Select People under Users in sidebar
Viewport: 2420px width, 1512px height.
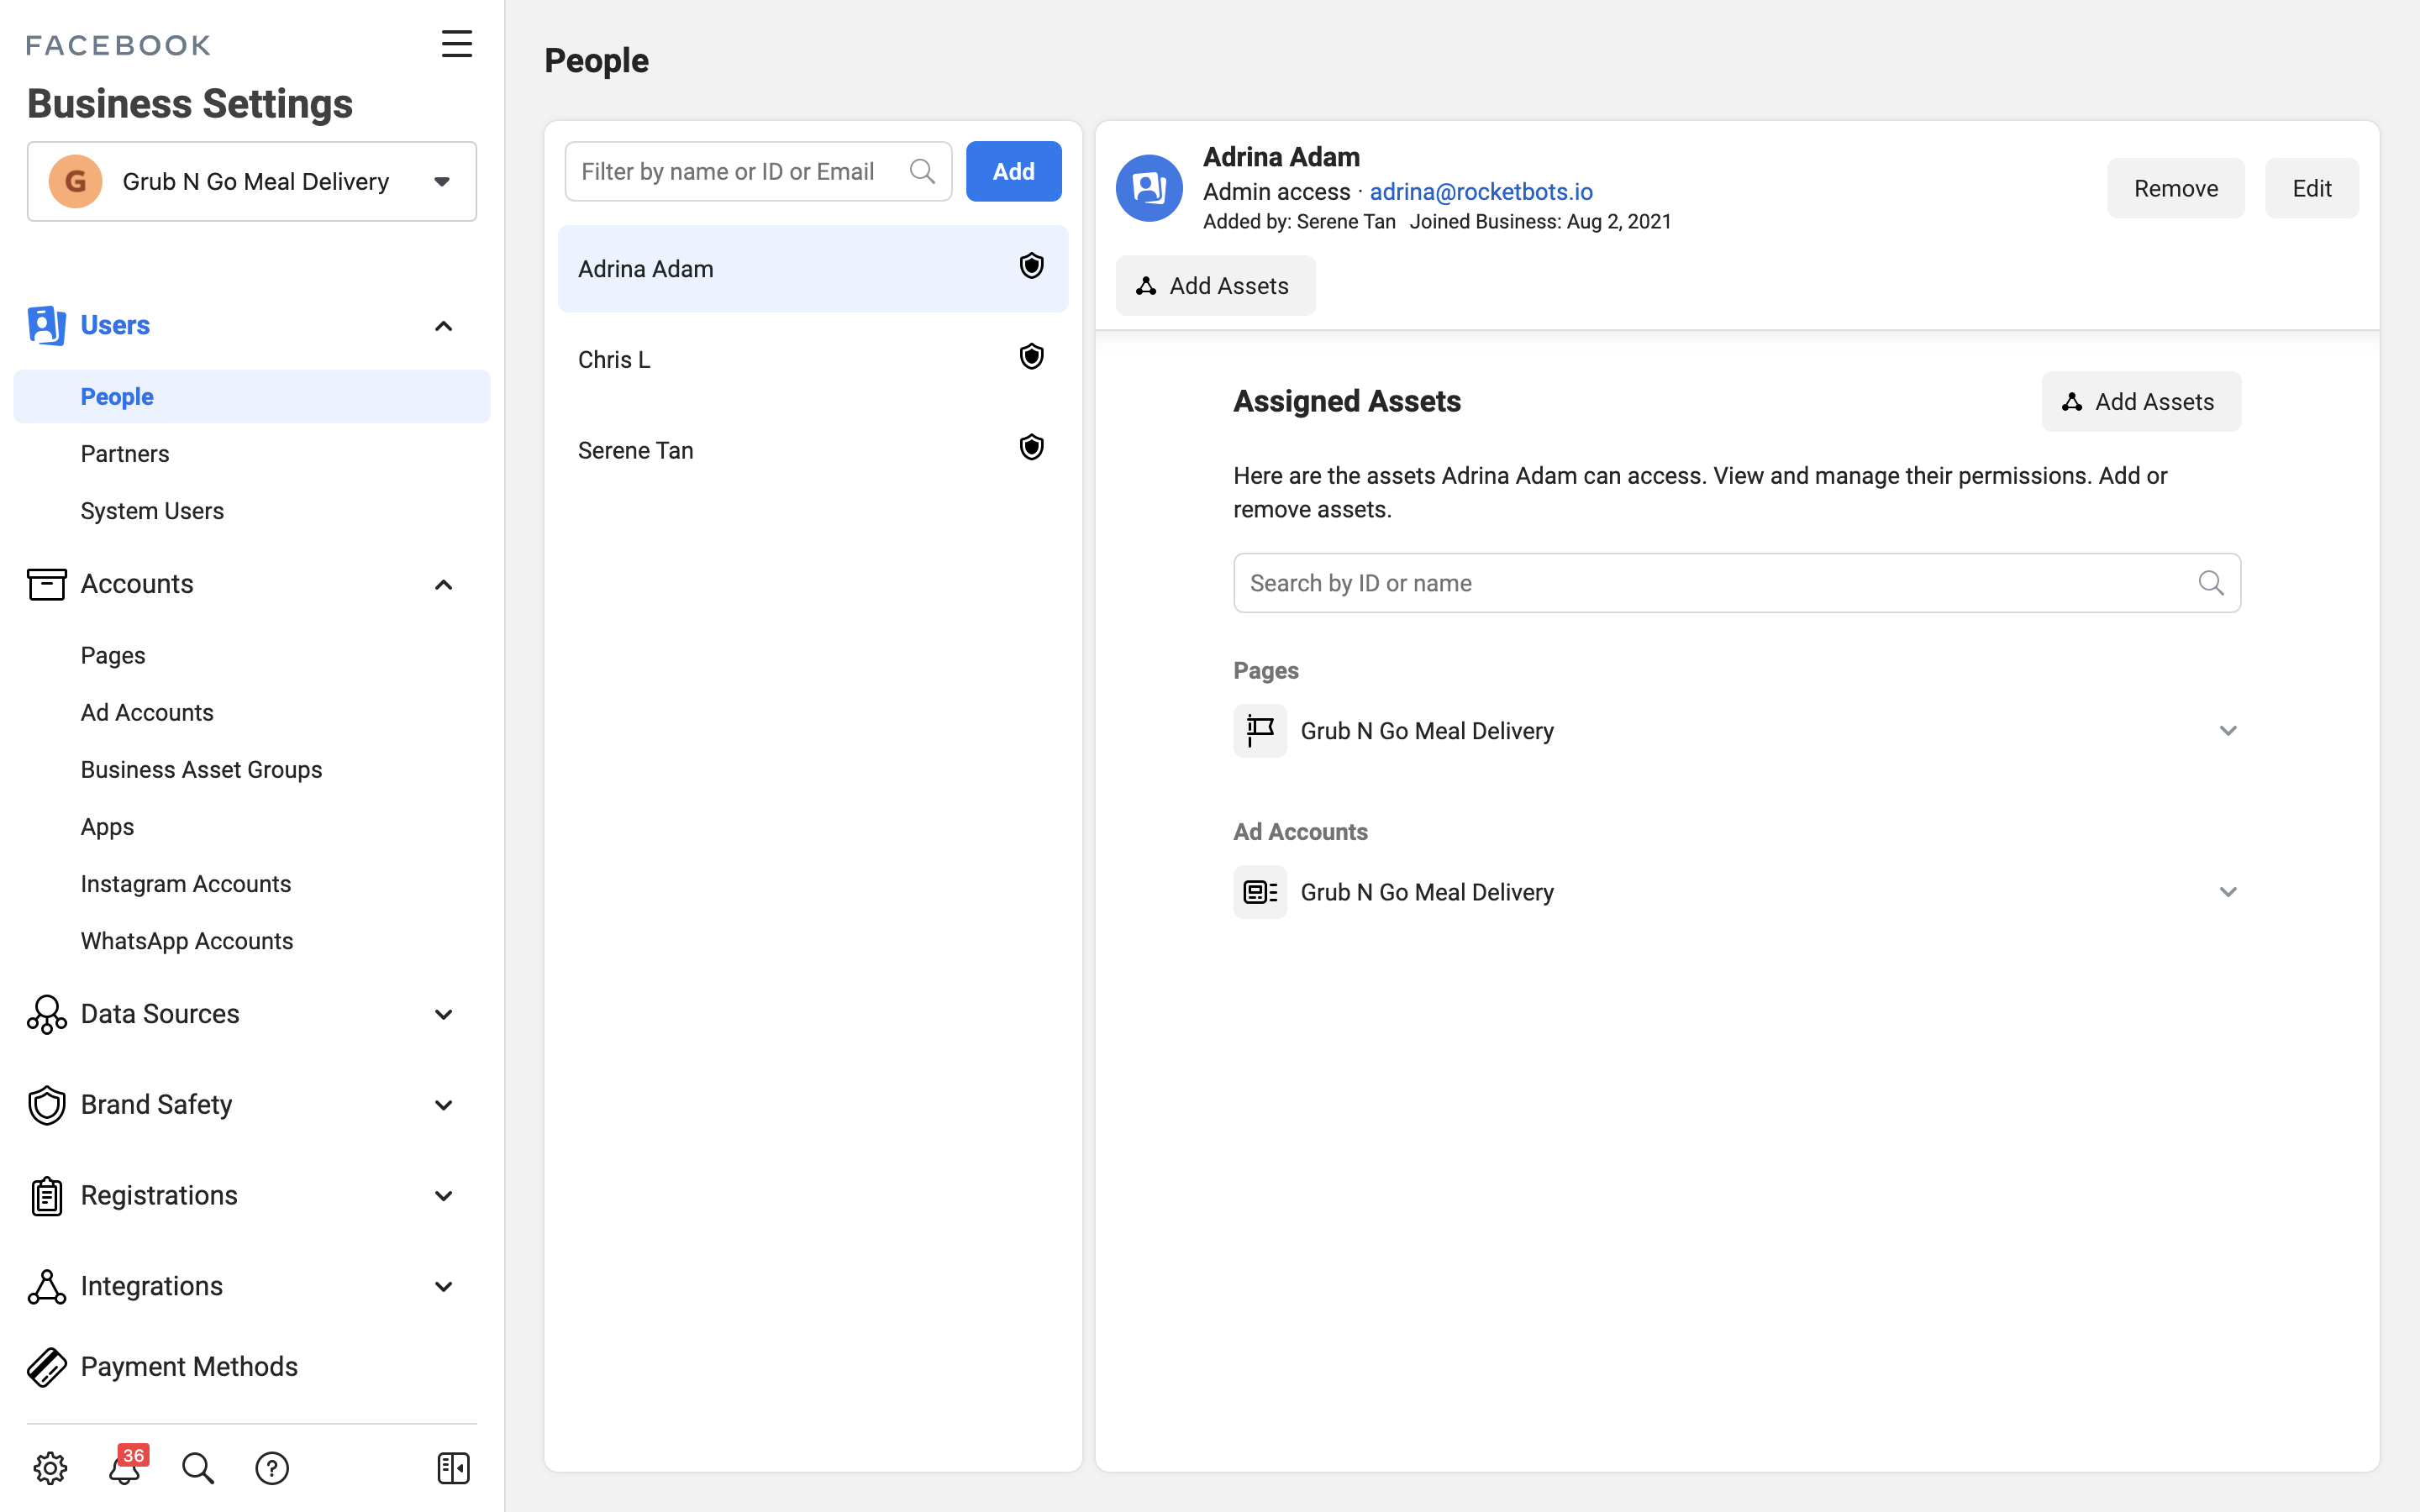(x=117, y=396)
